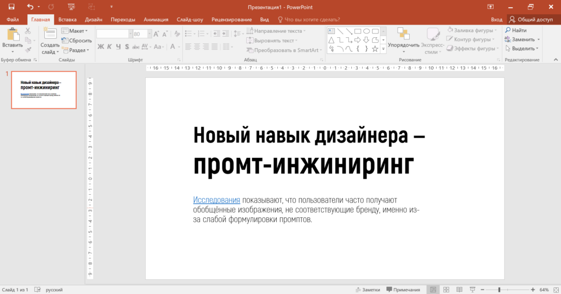Toggle underline Ч formatting
This screenshot has height=294, width=561.
click(x=118, y=47)
